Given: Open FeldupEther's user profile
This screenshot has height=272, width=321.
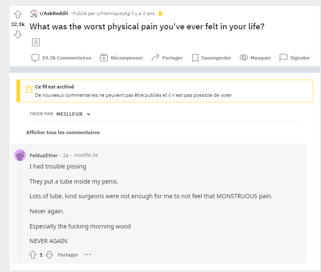Looking at the screenshot, I should click(x=44, y=155).
